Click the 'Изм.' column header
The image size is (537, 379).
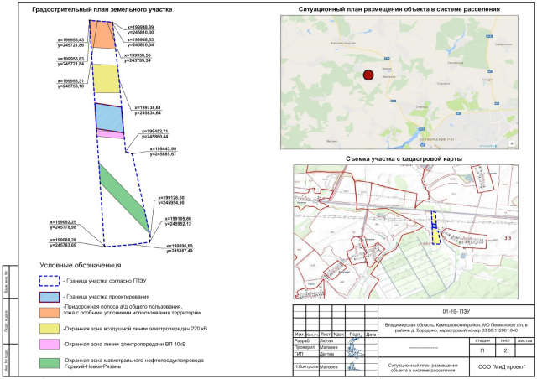click(x=300, y=335)
